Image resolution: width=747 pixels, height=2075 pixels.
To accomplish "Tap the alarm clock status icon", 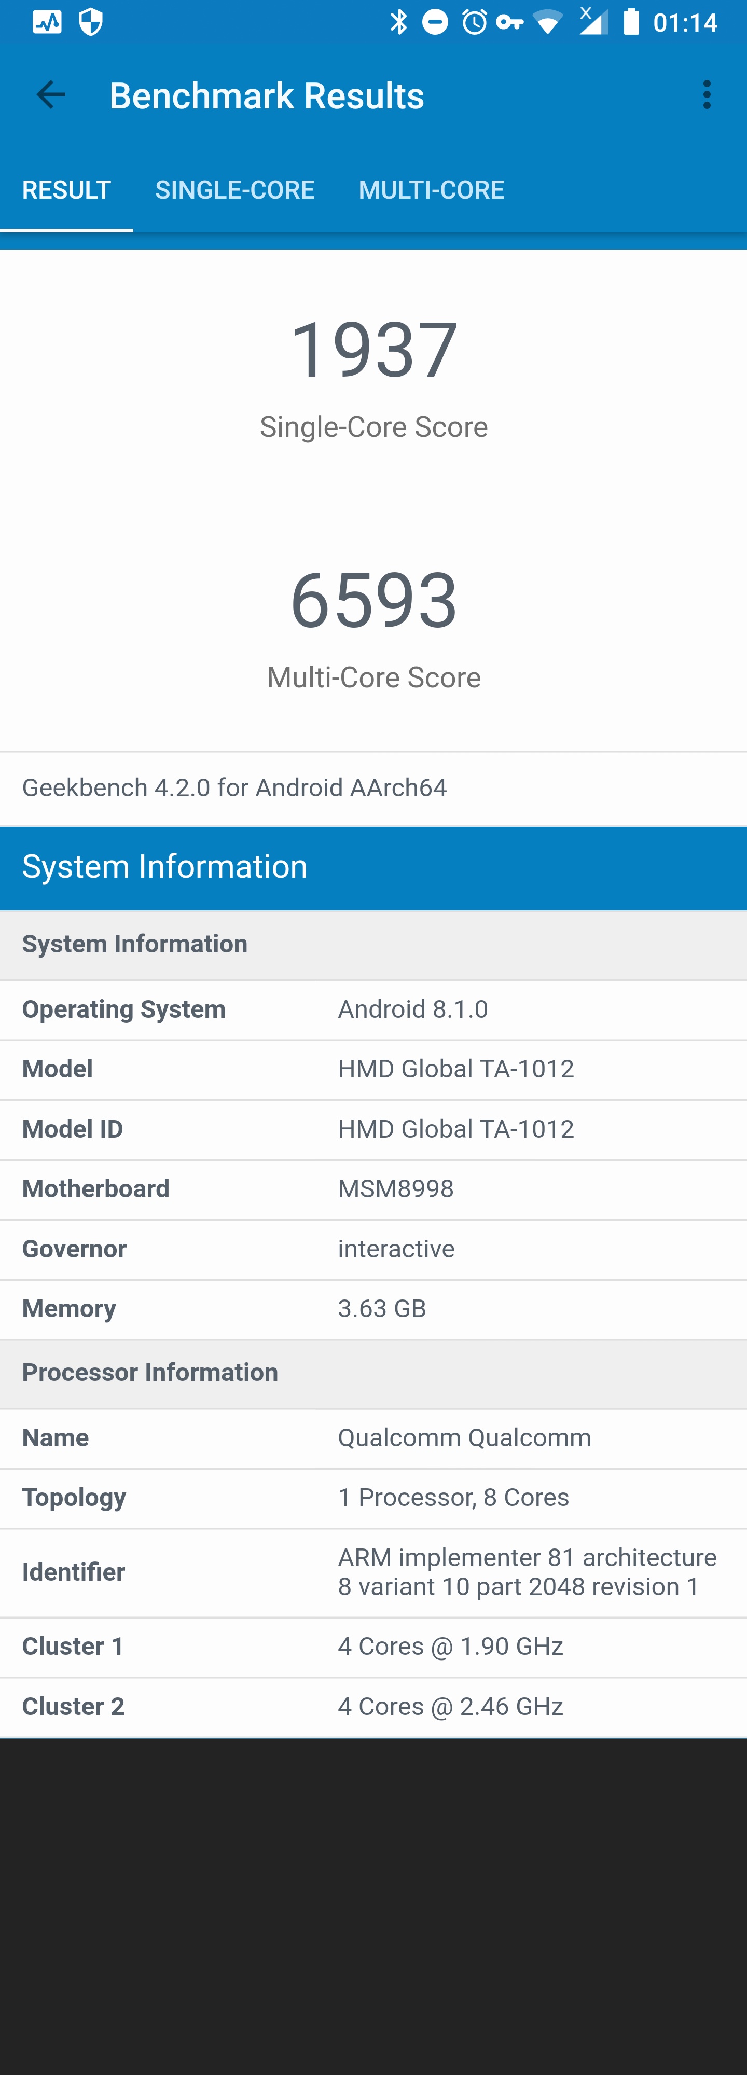I will [x=474, y=22].
